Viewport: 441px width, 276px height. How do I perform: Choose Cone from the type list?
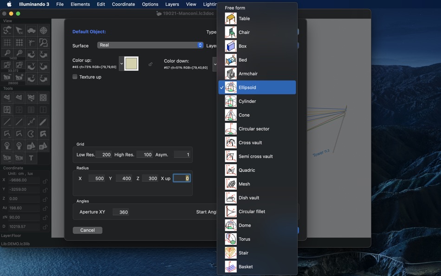pos(257,115)
